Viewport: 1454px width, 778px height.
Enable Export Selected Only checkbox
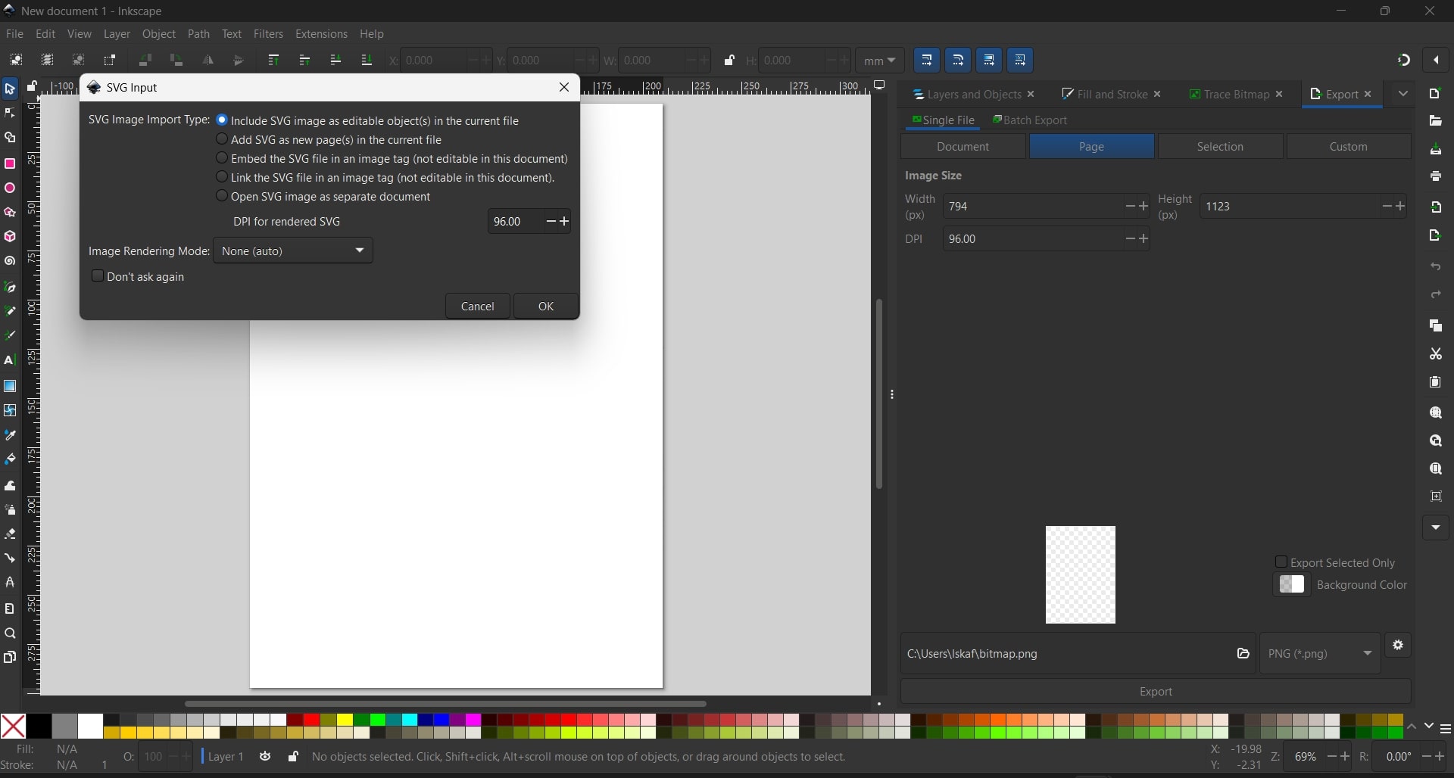point(1281,562)
